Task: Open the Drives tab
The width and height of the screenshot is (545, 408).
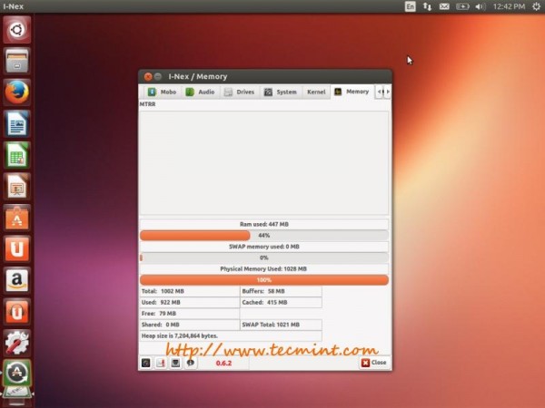Action: click(240, 92)
